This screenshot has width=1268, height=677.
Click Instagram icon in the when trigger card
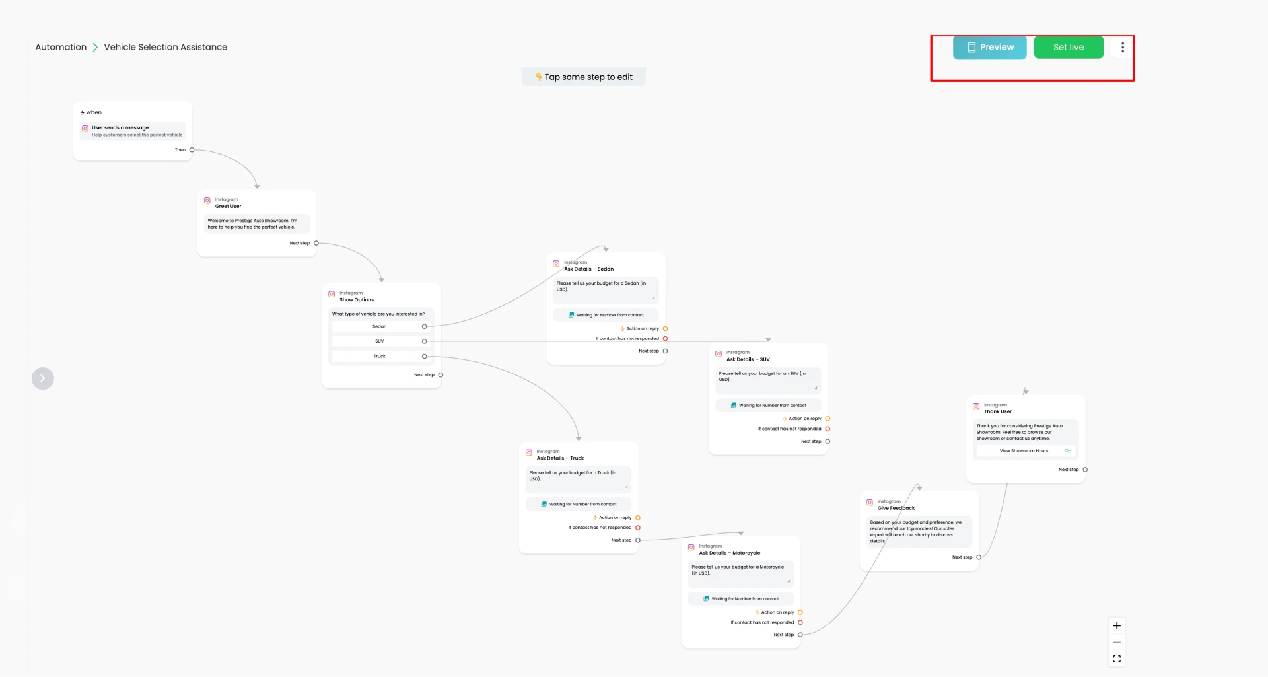coord(85,129)
